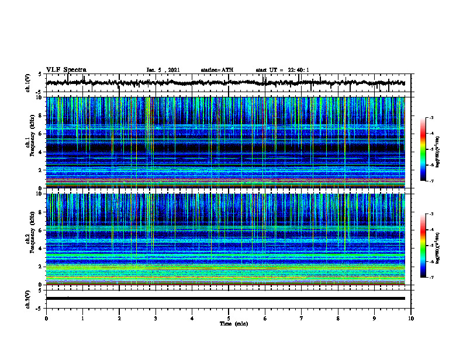Image resolution: width=463 pixels, height=357 pixels.
Task: Click the "Time (min)" axis label
Action: pos(234,324)
